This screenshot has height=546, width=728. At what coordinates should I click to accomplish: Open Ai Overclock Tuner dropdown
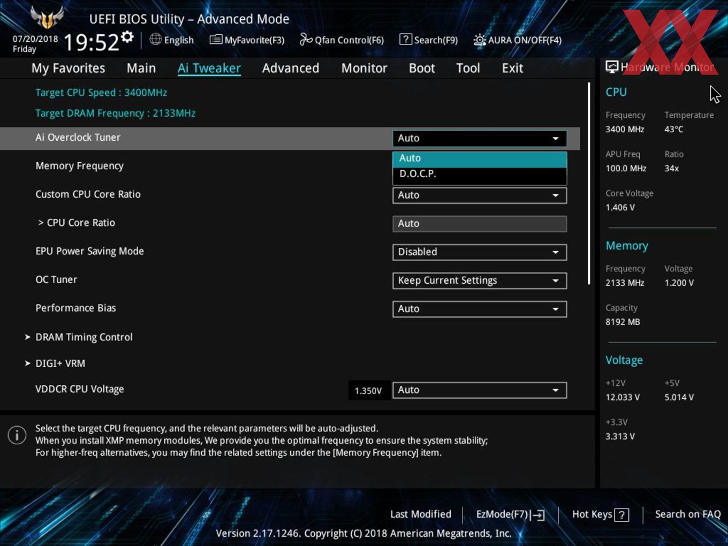[x=480, y=138]
